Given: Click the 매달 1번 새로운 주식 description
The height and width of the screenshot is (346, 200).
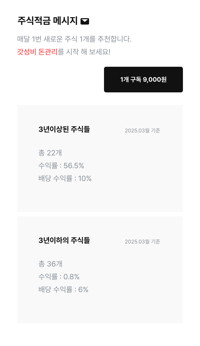Looking at the screenshot, I should pyautogui.click(x=74, y=39).
